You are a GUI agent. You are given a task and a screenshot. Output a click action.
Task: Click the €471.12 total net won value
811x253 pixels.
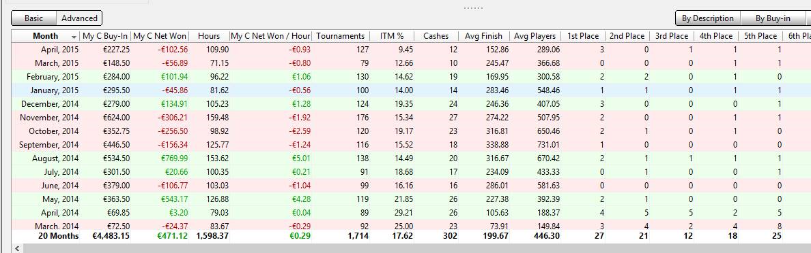173,236
